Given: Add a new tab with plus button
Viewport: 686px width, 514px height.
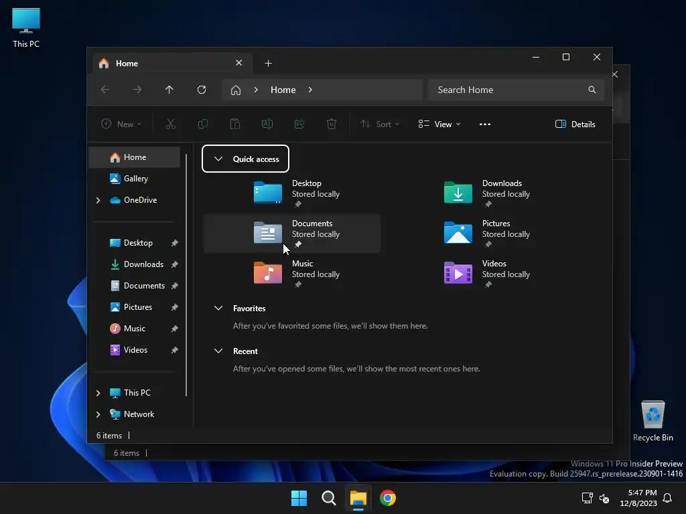Looking at the screenshot, I should 268,64.
